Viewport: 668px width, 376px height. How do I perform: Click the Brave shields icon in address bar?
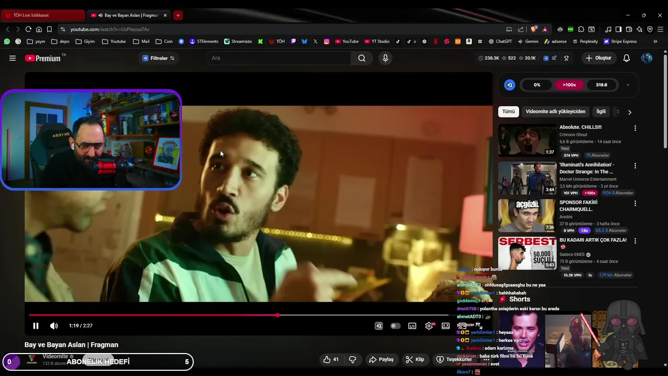pyautogui.click(x=533, y=29)
